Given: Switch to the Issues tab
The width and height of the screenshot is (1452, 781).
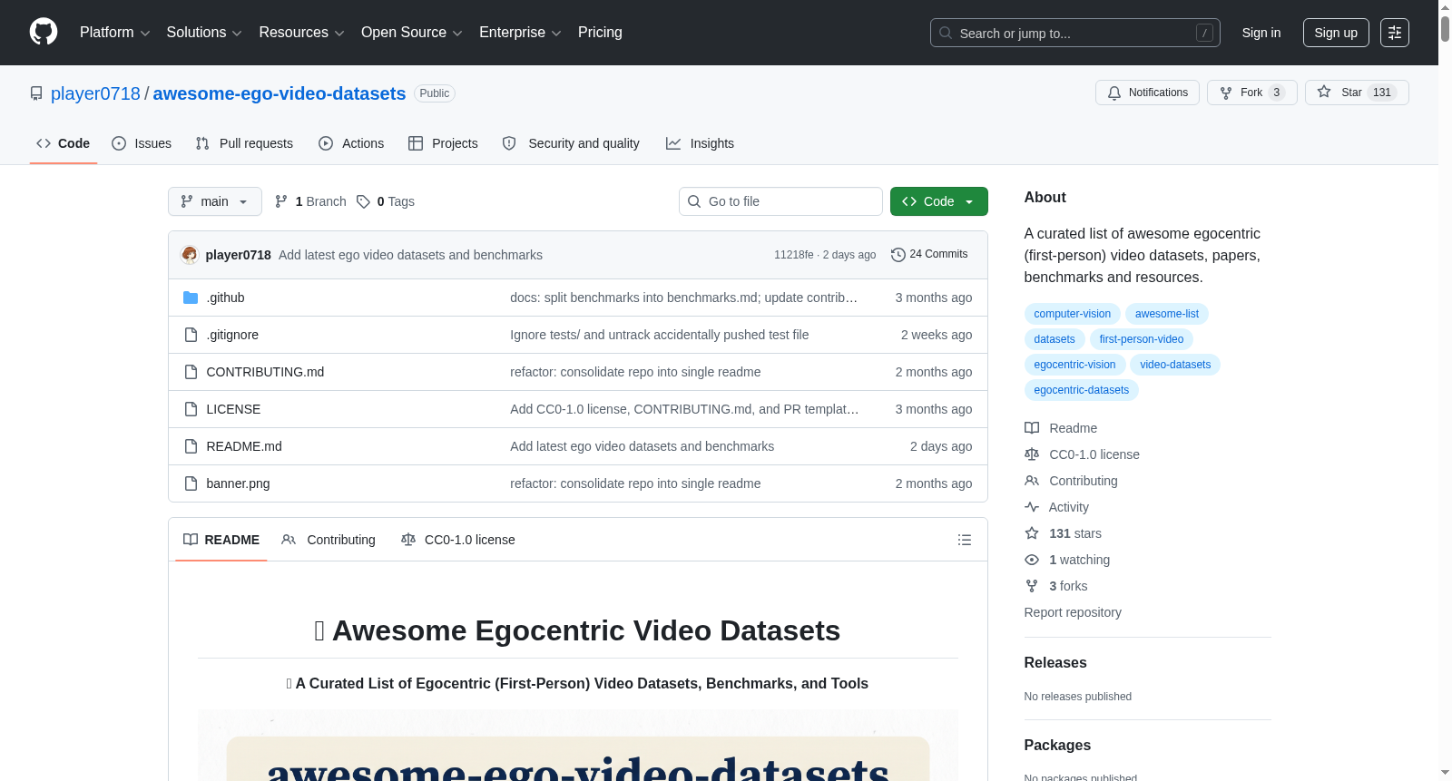Looking at the screenshot, I should click(142, 143).
